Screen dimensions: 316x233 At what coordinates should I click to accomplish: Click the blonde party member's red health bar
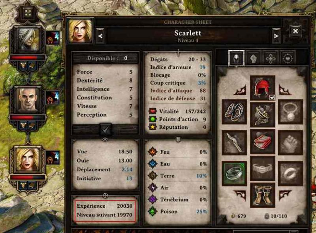click(x=28, y=177)
